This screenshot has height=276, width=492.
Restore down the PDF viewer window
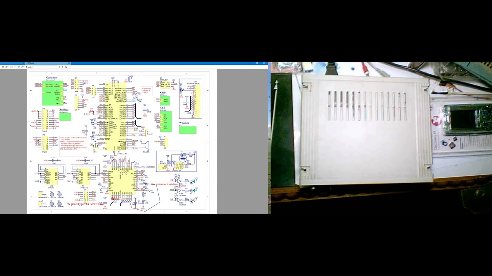tap(257, 63)
